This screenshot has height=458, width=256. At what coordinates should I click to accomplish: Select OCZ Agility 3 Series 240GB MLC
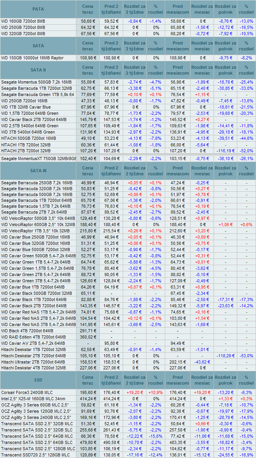[x=35, y=417]
